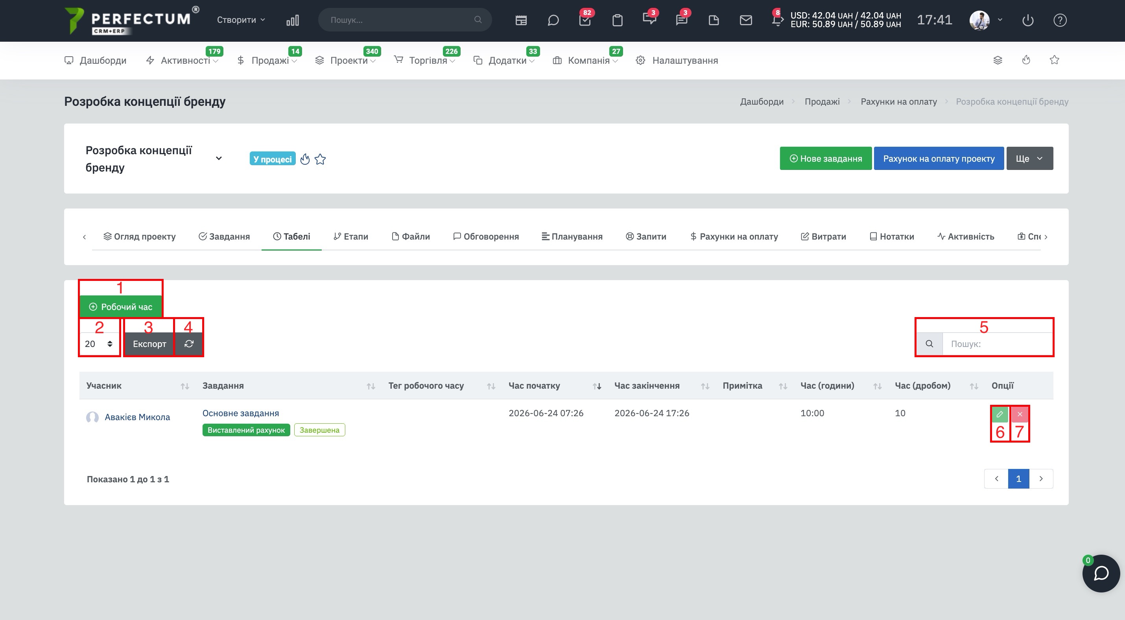Open the 20 rows per page selector
The height and width of the screenshot is (620, 1125).
point(99,343)
